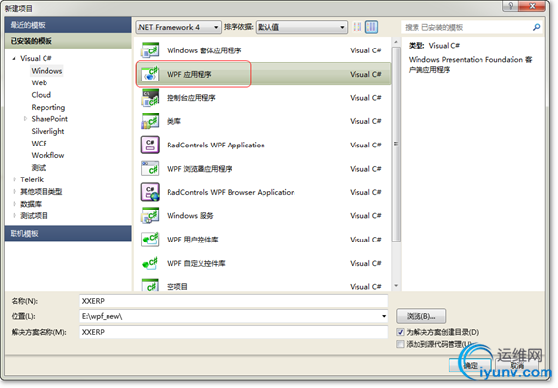This screenshot has width=558, height=388.
Task: Click the 名称 input field with XXERP
Action: (x=233, y=301)
